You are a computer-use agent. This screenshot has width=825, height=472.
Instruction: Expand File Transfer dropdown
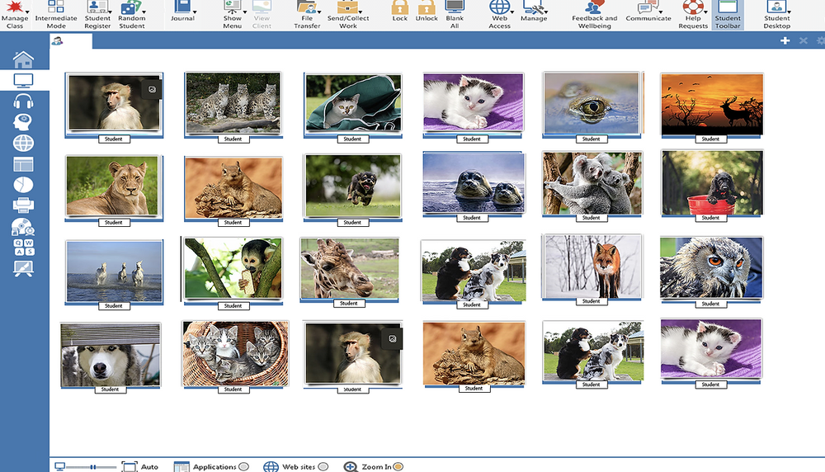point(319,12)
